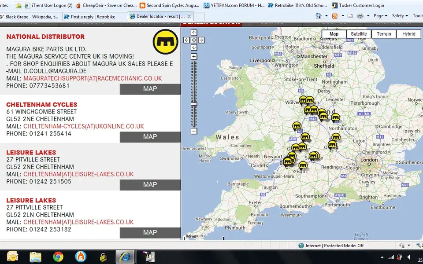This screenshot has width=423, height=264.
Task: Click dealer marker near Oxford
Action: 332,145
